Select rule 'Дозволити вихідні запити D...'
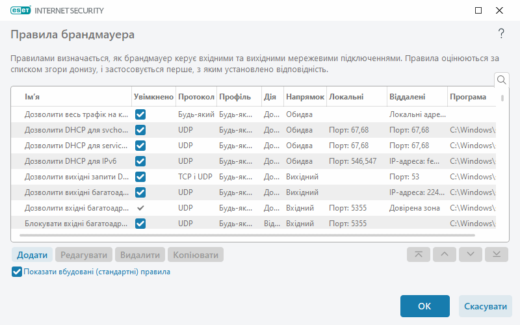Image resolution: width=520 pixels, height=325 pixels. [77, 177]
